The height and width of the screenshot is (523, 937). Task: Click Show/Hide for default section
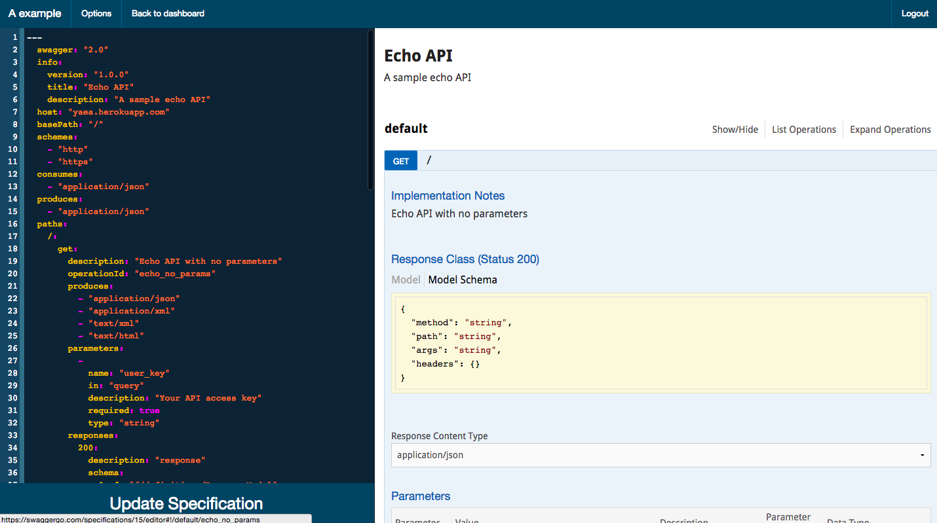pyautogui.click(x=735, y=130)
